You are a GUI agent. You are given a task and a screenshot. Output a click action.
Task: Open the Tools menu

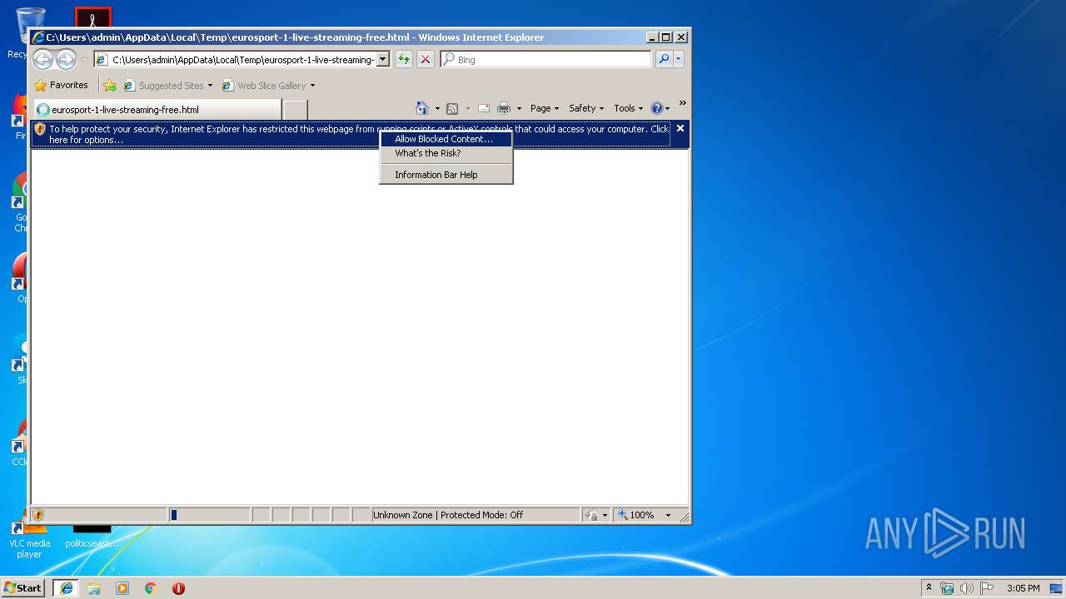(629, 108)
